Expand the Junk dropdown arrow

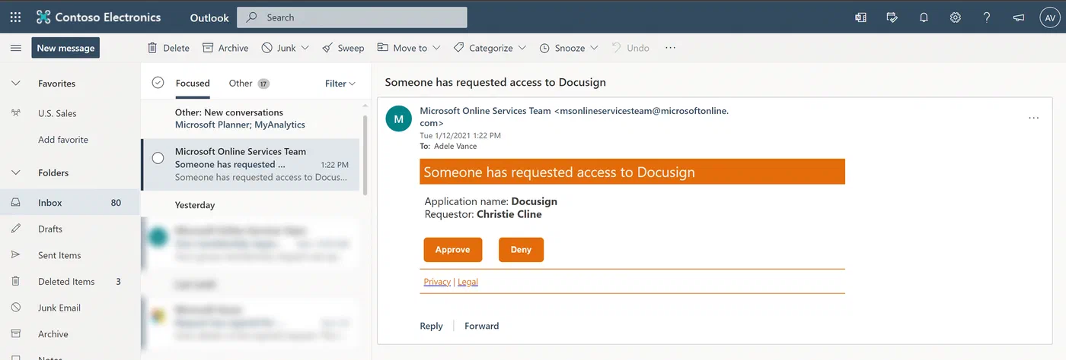(x=305, y=48)
